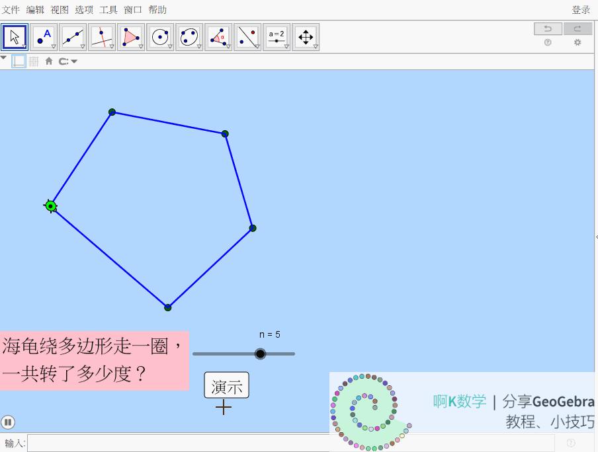Select the Move Graphics View tool
Viewport: 598px width, 452px height.
point(306,36)
